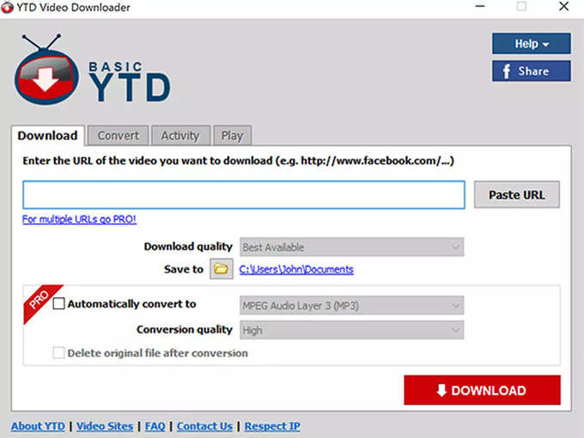
Task: Switch to the Convert tab
Action: [118, 136]
